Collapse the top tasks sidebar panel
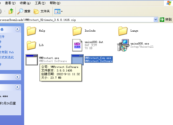 pos(17,29)
